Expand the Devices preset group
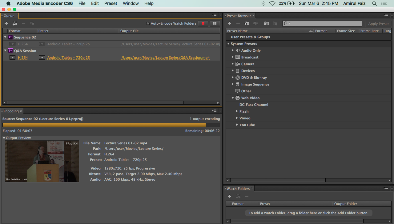 [x=233, y=71]
